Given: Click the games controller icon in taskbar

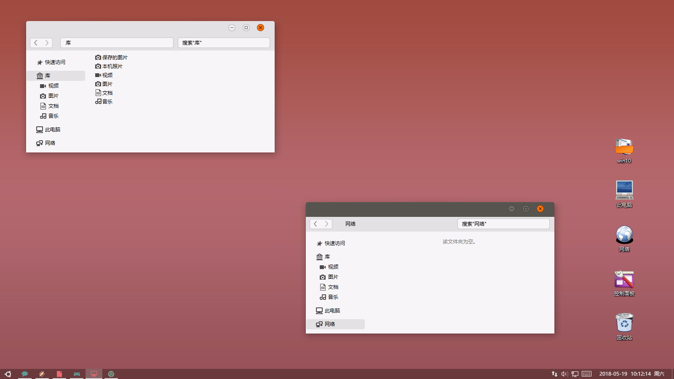Looking at the screenshot, I should coord(77,374).
